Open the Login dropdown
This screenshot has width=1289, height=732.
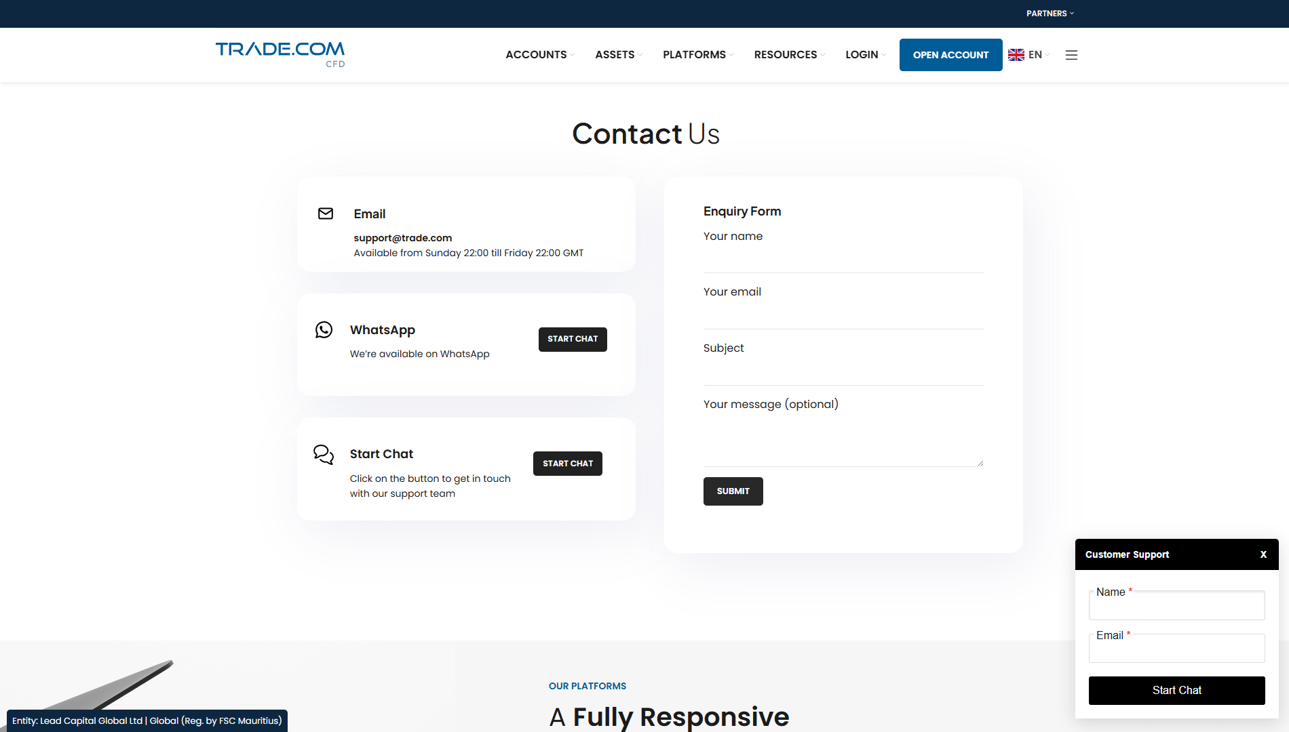866,55
